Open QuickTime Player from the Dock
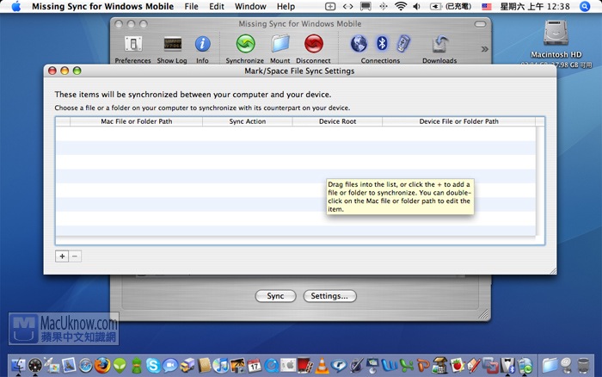602x377 pixels. click(271, 366)
